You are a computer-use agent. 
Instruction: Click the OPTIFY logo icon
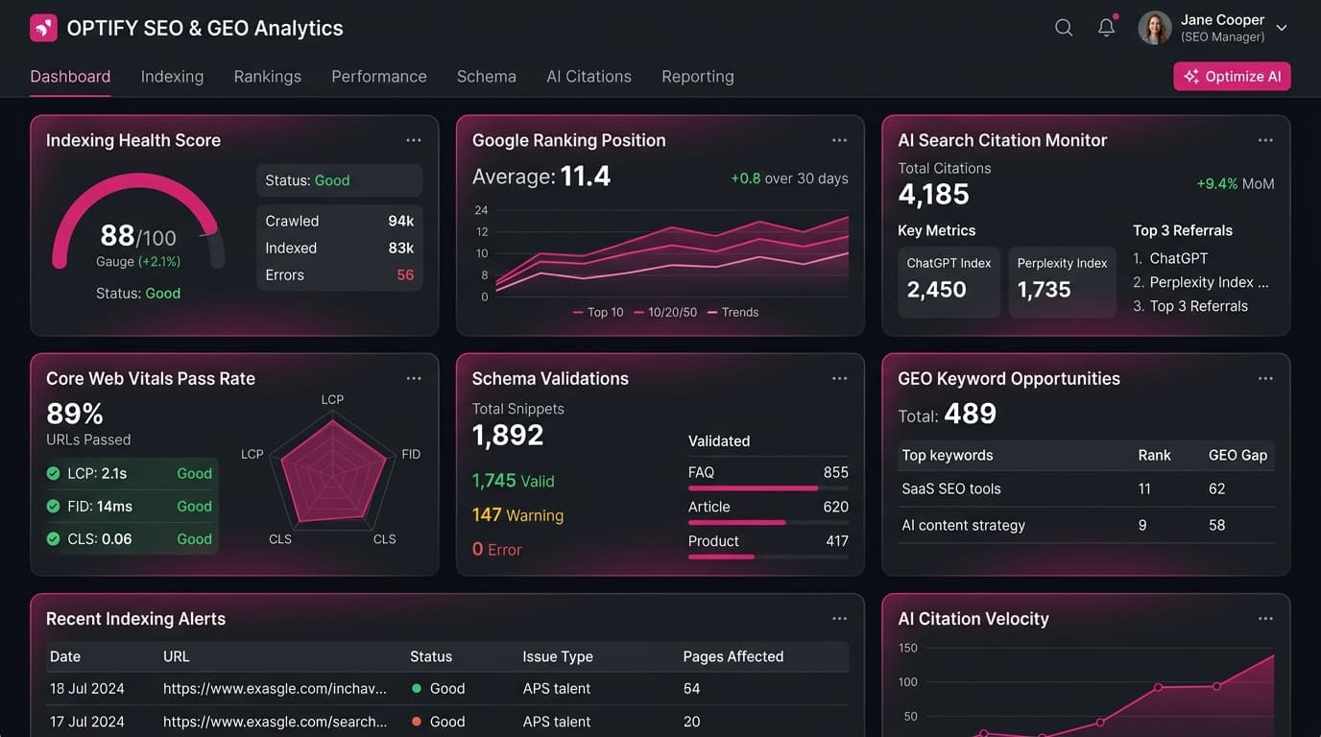click(43, 28)
